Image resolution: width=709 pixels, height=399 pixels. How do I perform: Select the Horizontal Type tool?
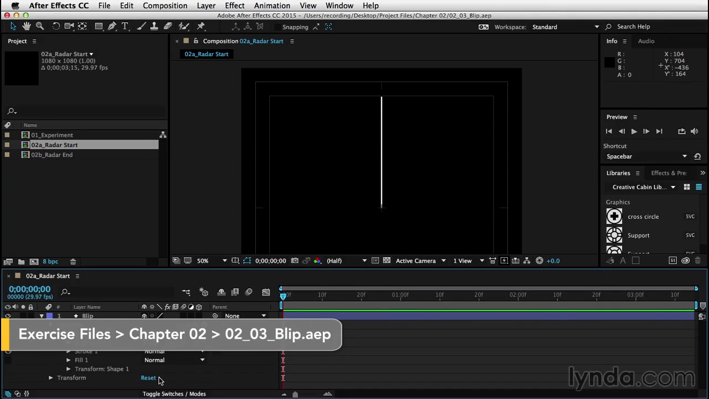click(x=125, y=27)
